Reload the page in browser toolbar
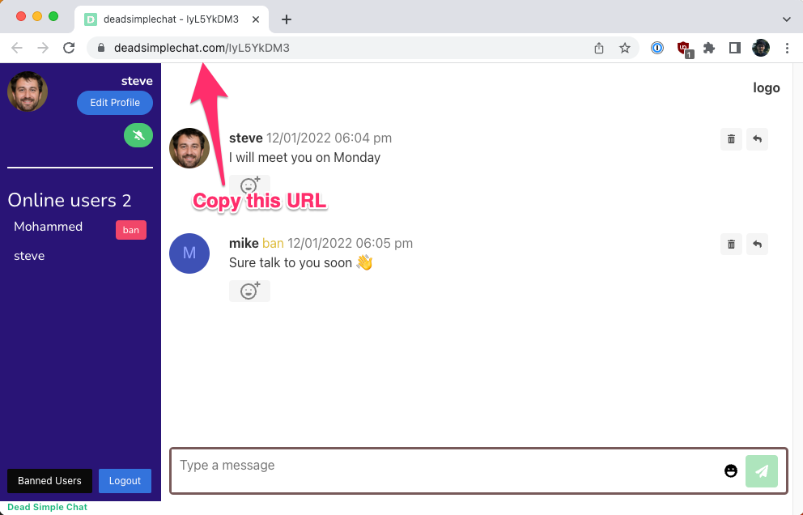Viewport: 803px width, 515px height. (x=69, y=48)
